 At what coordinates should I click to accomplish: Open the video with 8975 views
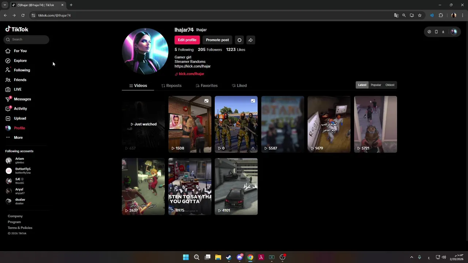coord(190,186)
